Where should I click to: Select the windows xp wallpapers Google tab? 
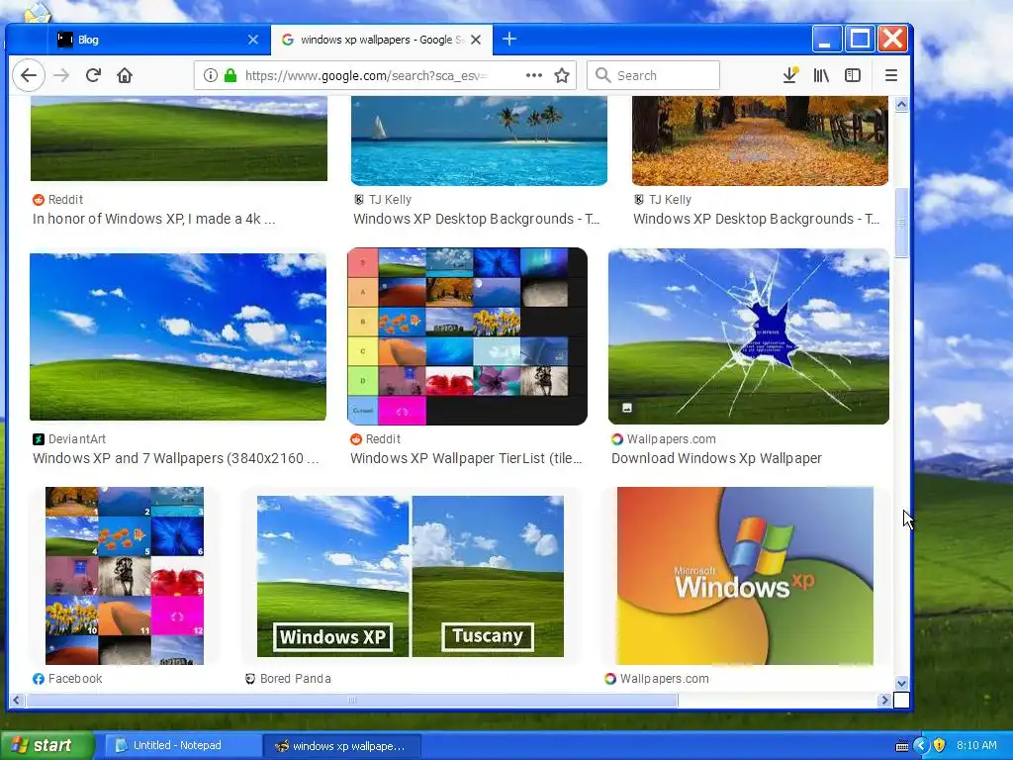pyautogui.click(x=381, y=40)
